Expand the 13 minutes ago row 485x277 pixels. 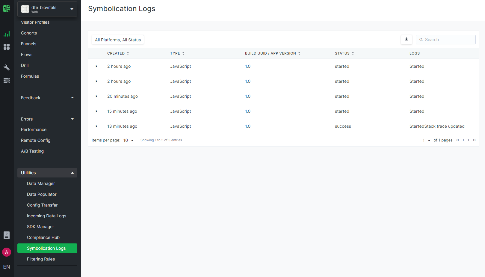(x=96, y=126)
